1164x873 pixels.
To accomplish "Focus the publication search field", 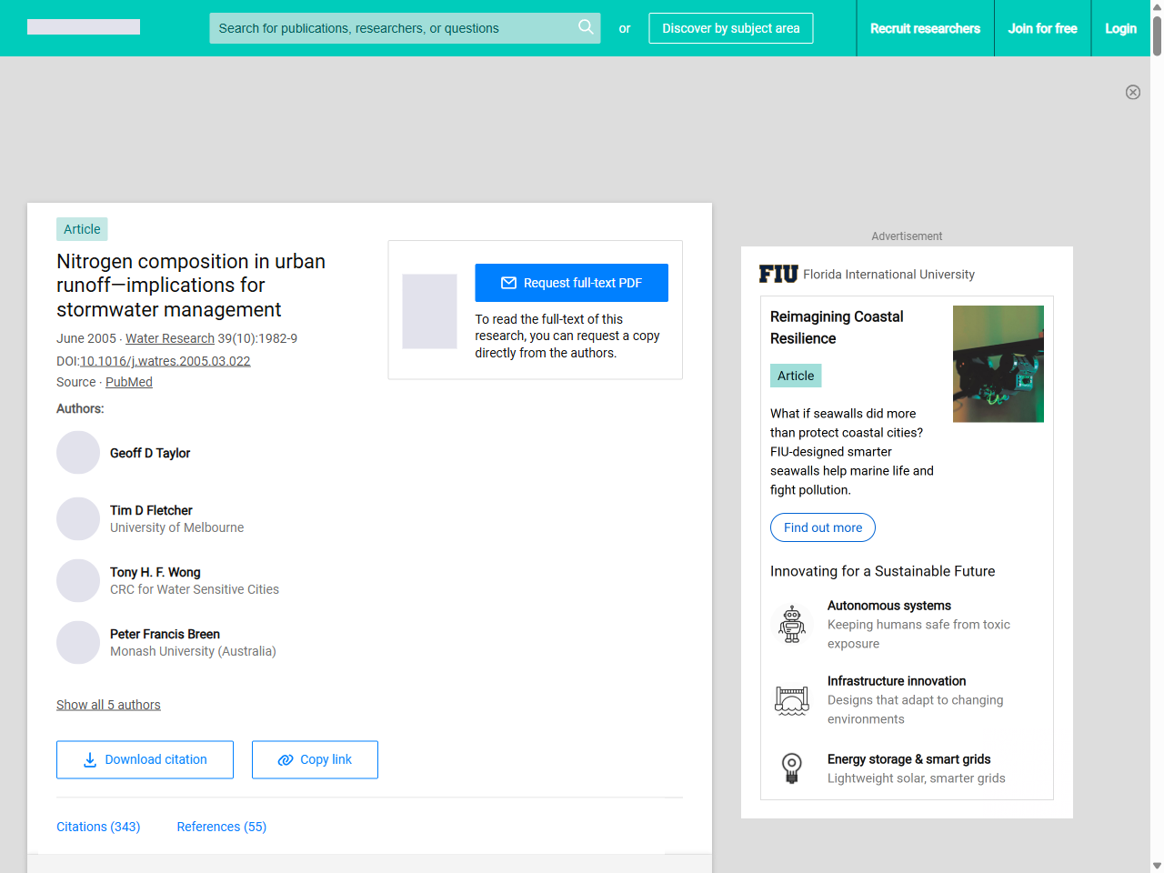I will point(391,28).
